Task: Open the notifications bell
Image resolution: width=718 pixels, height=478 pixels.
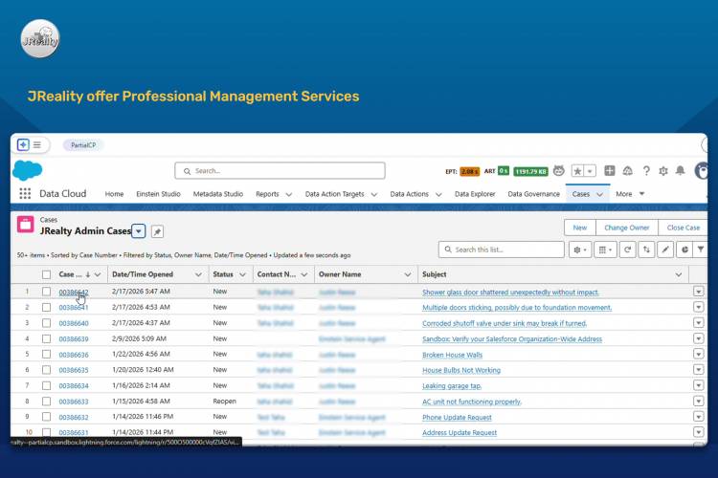Action: 681,171
